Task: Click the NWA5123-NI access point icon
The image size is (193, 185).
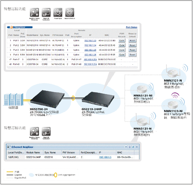Action: pos(173,105)
